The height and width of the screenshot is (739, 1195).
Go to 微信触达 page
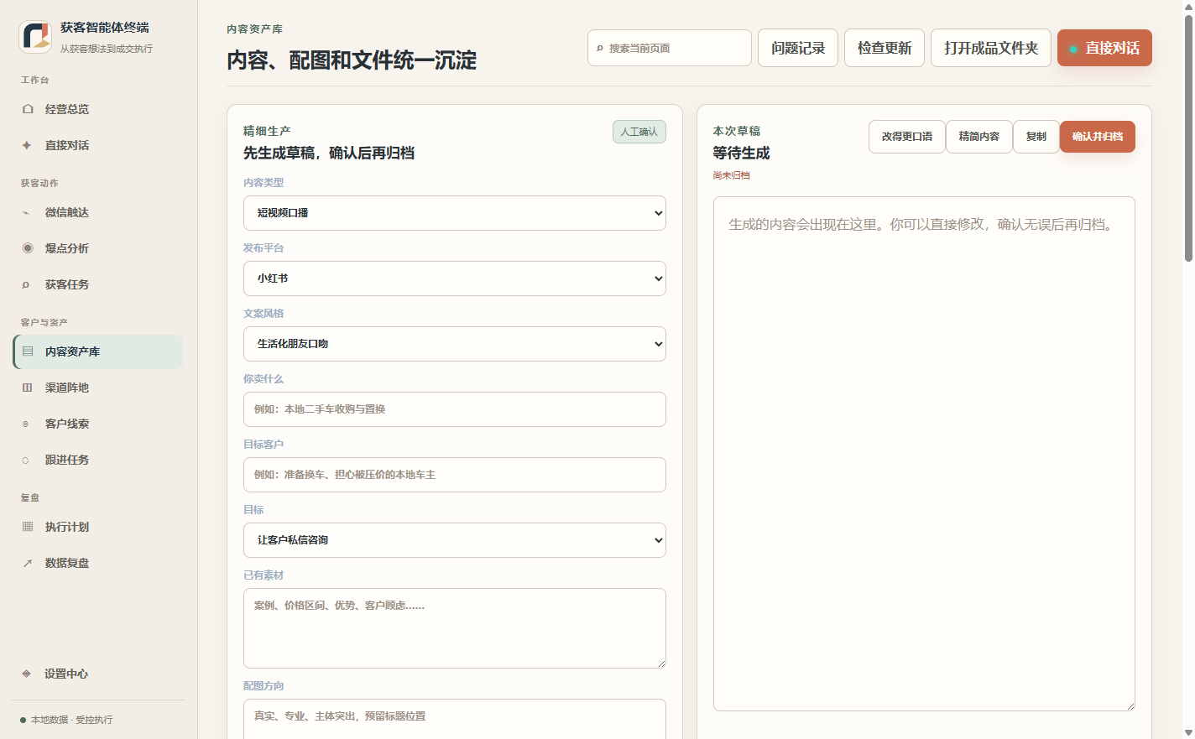98,212
